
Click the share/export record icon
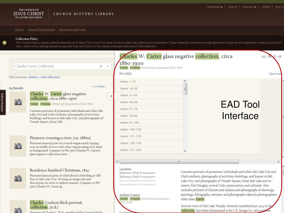tap(280, 57)
